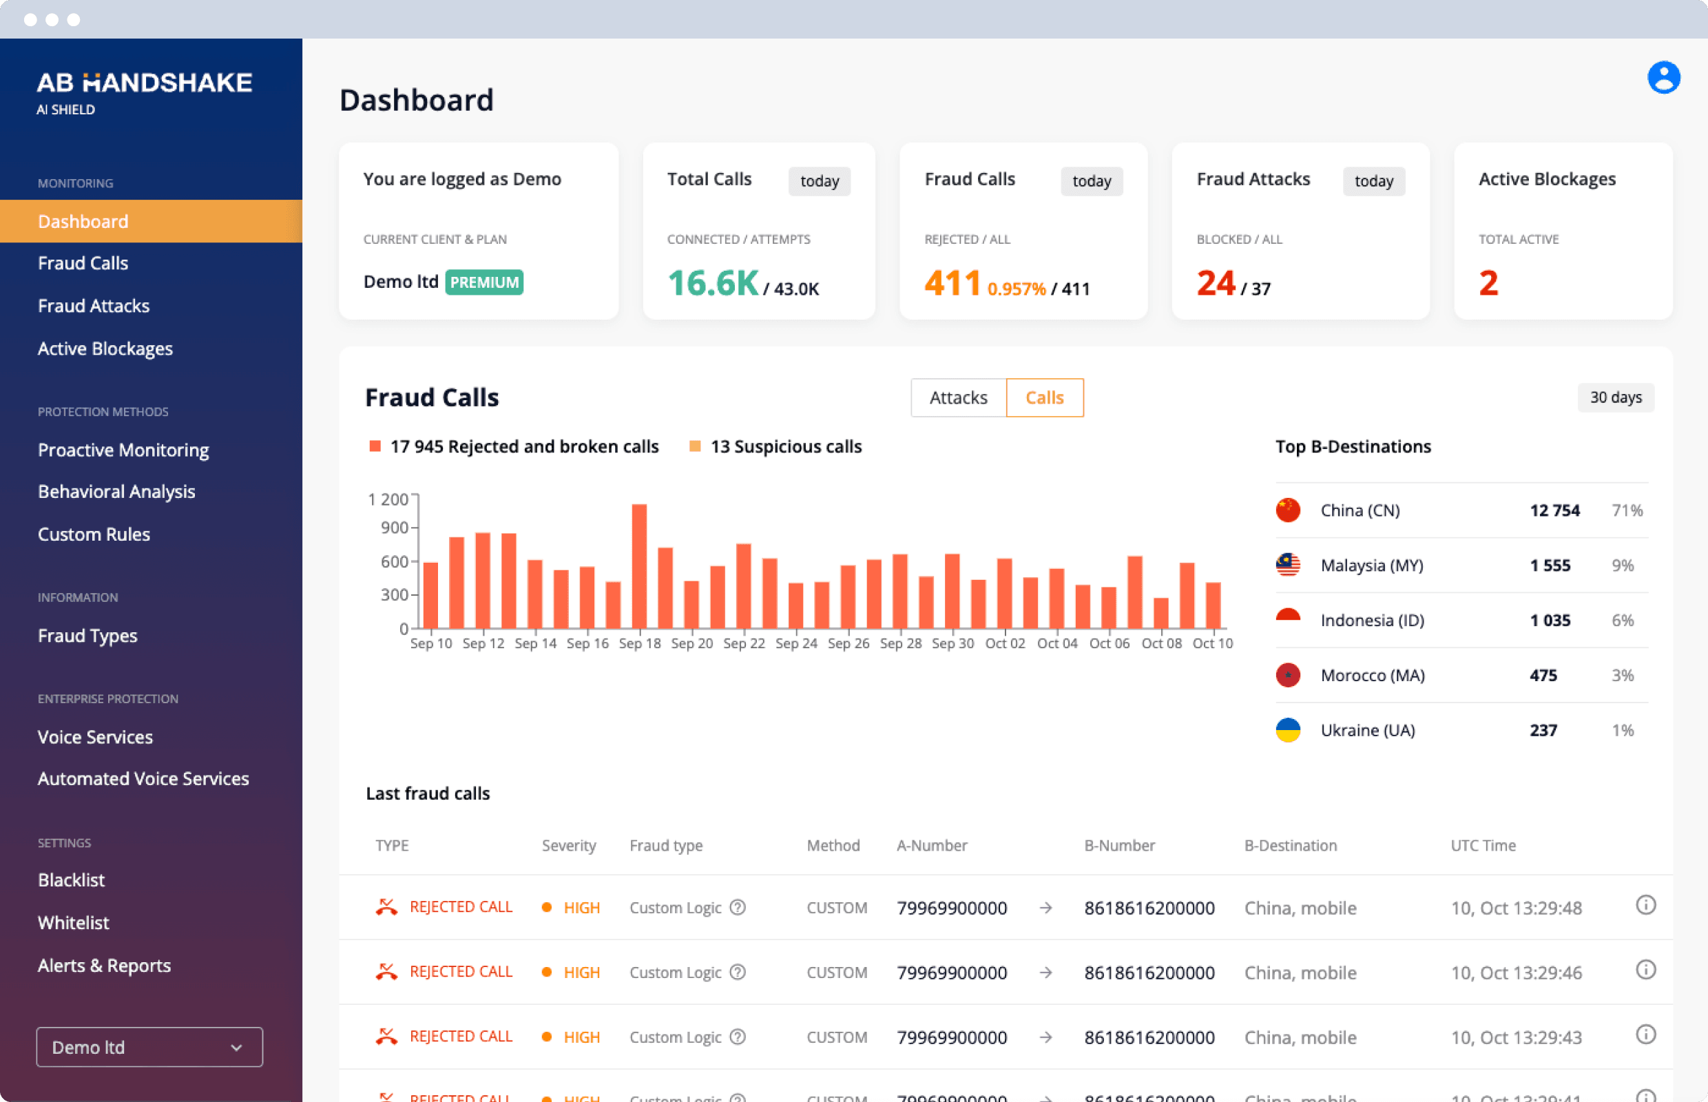Open Fraud Attacks page

pyautogui.click(x=94, y=306)
